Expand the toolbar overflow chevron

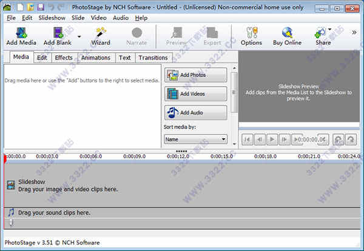pyautogui.click(x=354, y=32)
